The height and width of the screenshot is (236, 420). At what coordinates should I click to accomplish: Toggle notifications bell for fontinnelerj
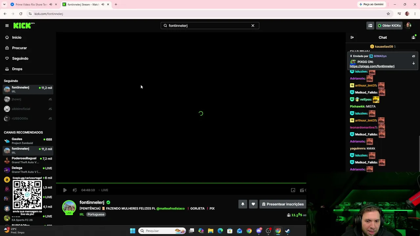(x=243, y=204)
